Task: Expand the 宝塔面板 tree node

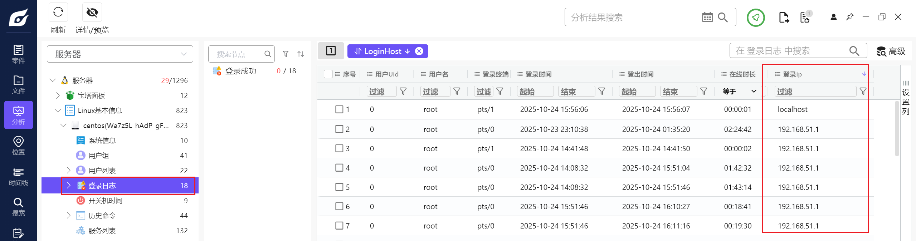Action: [x=58, y=95]
